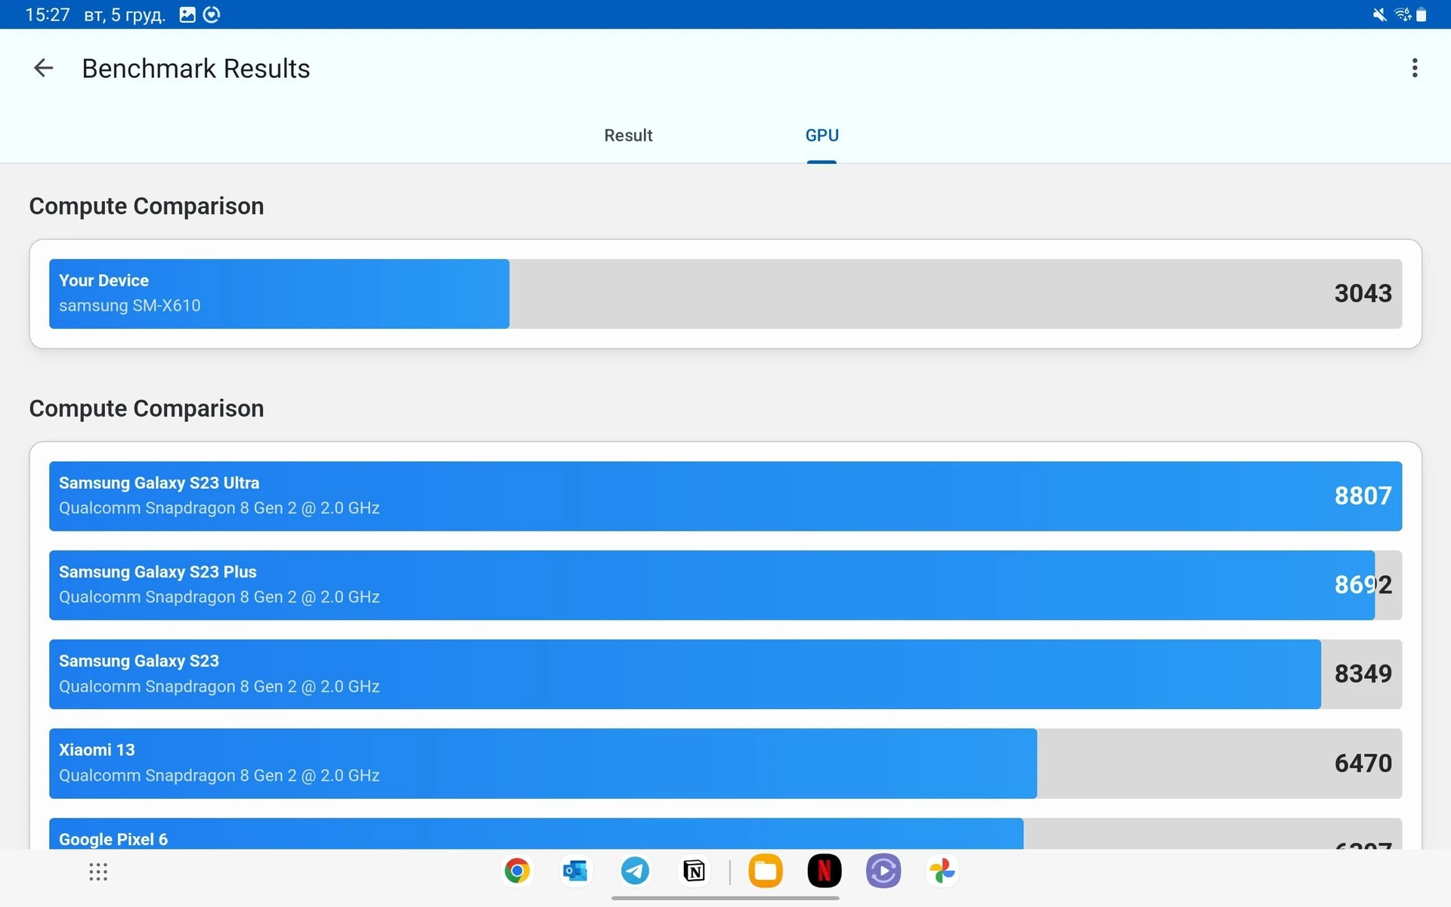Tap the circular sync notification icon

pyautogui.click(x=212, y=14)
